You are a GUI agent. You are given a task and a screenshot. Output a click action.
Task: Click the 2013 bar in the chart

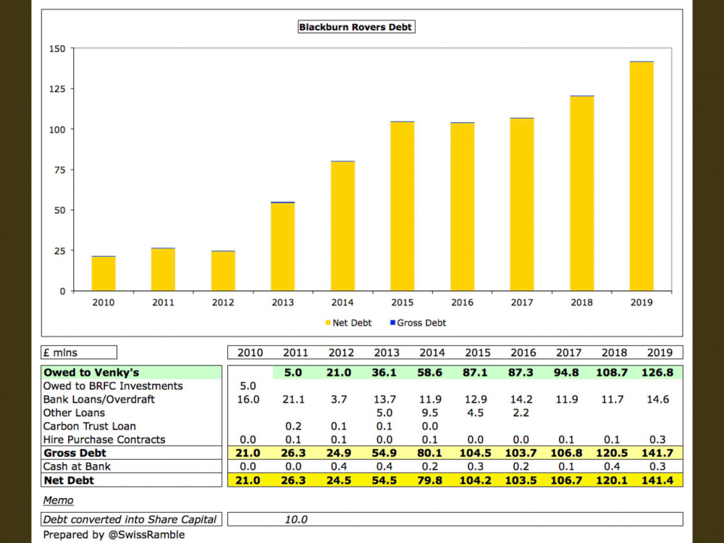(x=282, y=246)
